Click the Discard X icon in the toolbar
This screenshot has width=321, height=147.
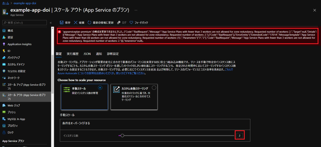76,23
